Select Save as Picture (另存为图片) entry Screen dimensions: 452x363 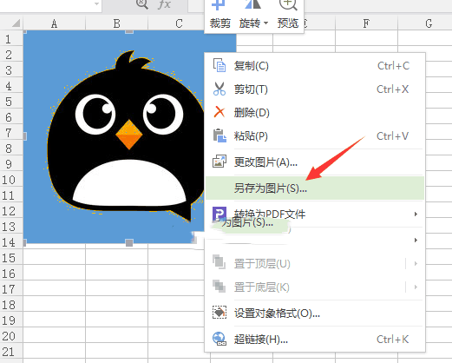[x=315, y=188]
